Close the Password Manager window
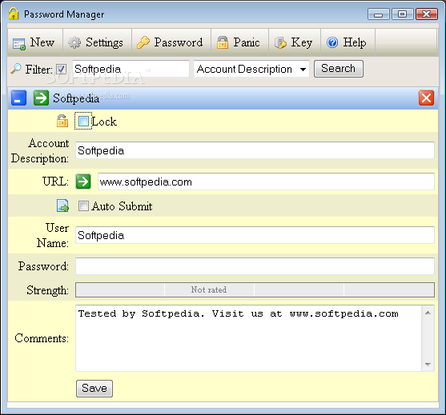 tap(426, 14)
